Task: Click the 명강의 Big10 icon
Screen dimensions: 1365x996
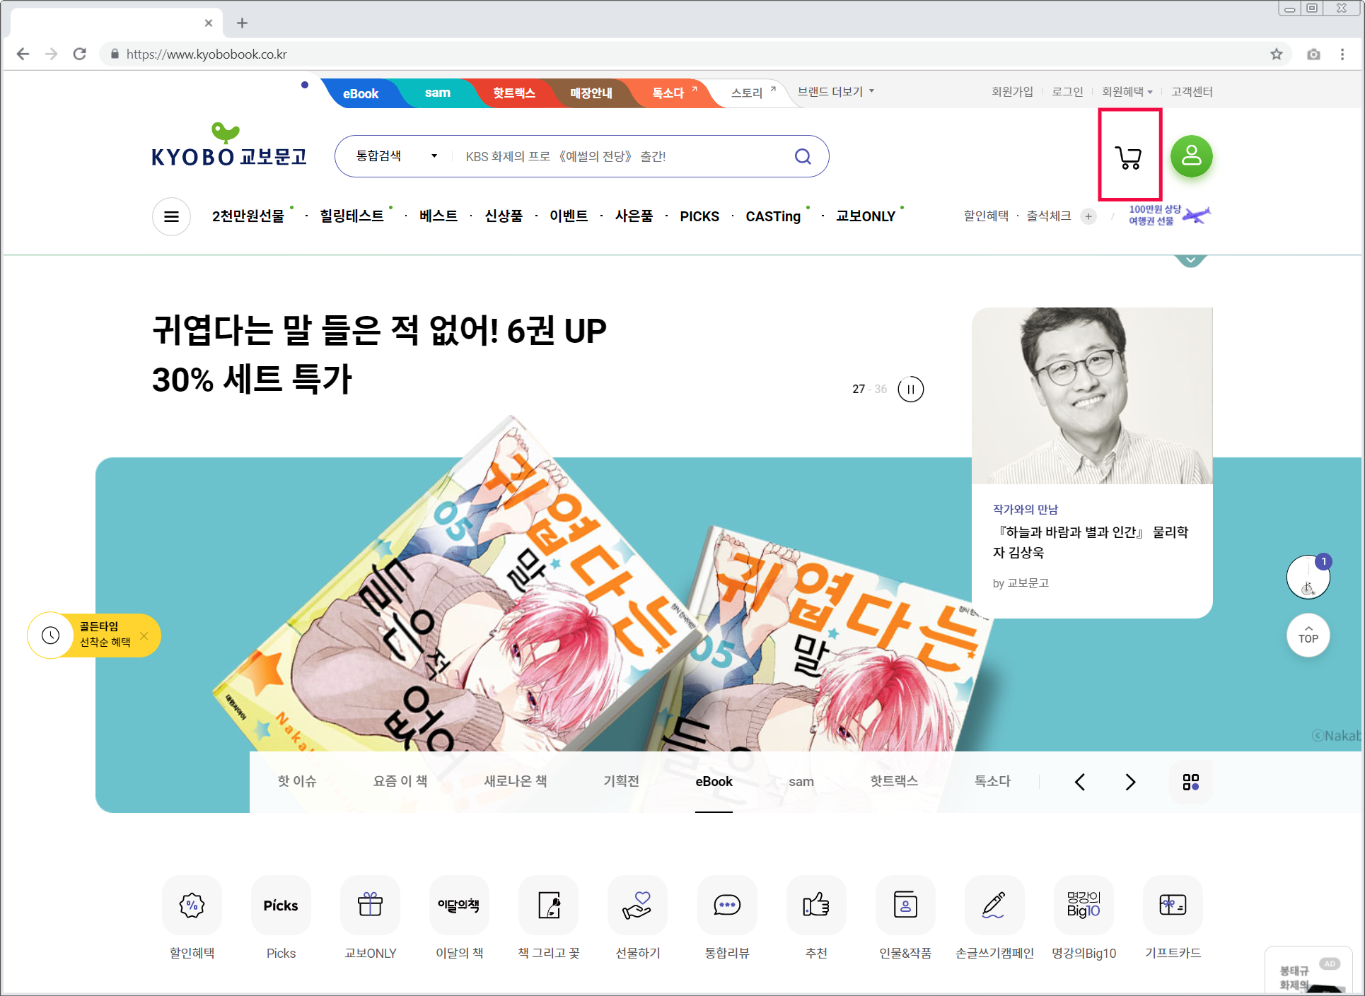Action: coord(1084,905)
